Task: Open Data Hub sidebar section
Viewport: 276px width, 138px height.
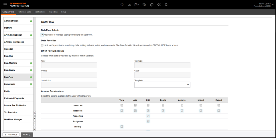Action: [x=18, y=56]
